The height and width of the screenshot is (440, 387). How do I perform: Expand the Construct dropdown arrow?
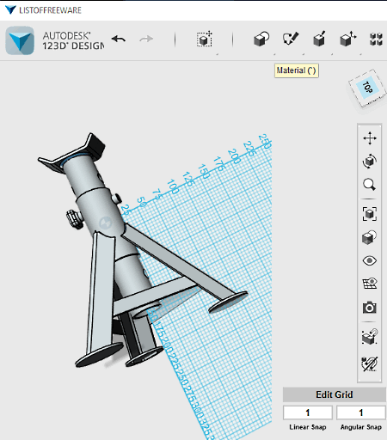(332, 54)
